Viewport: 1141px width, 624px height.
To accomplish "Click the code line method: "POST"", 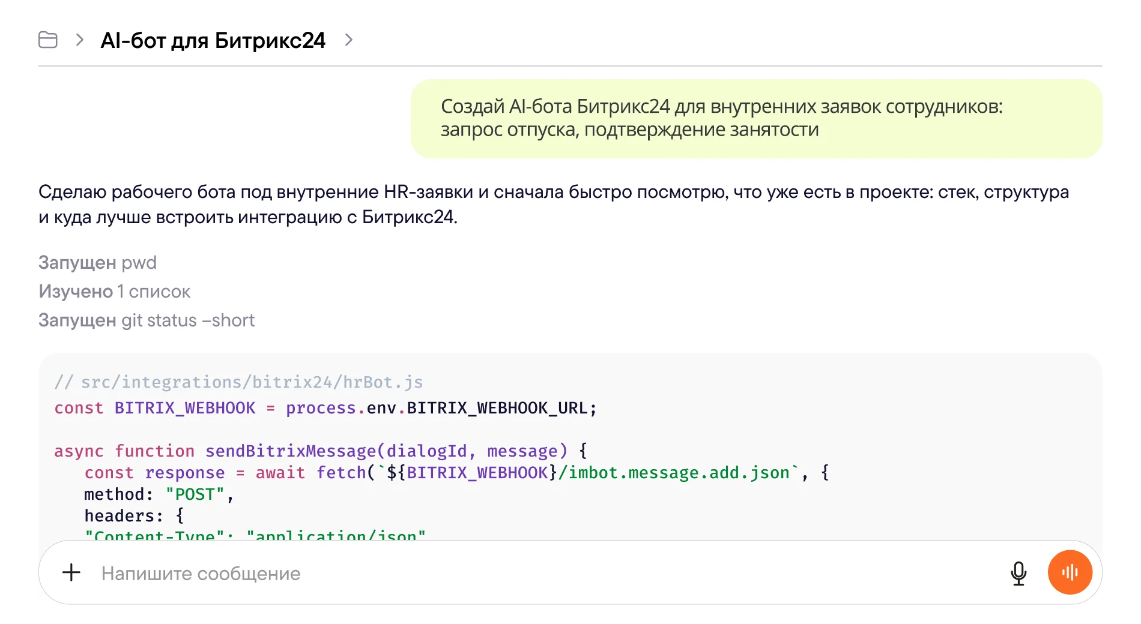I will (x=159, y=494).
